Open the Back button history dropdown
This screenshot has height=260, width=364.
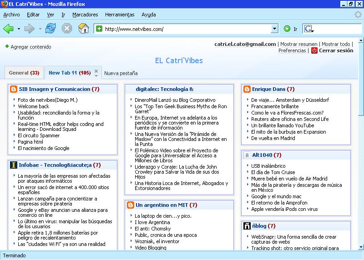(x=19, y=29)
